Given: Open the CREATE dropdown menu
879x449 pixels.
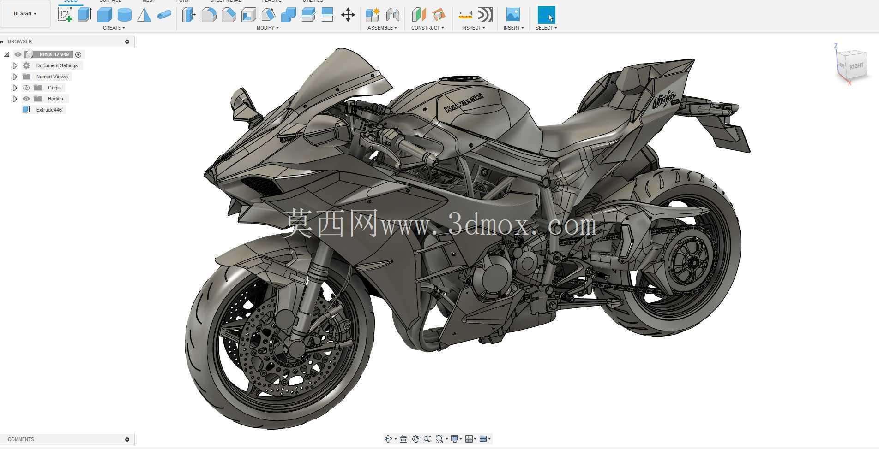Looking at the screenshot, I should tap(114, 28).
